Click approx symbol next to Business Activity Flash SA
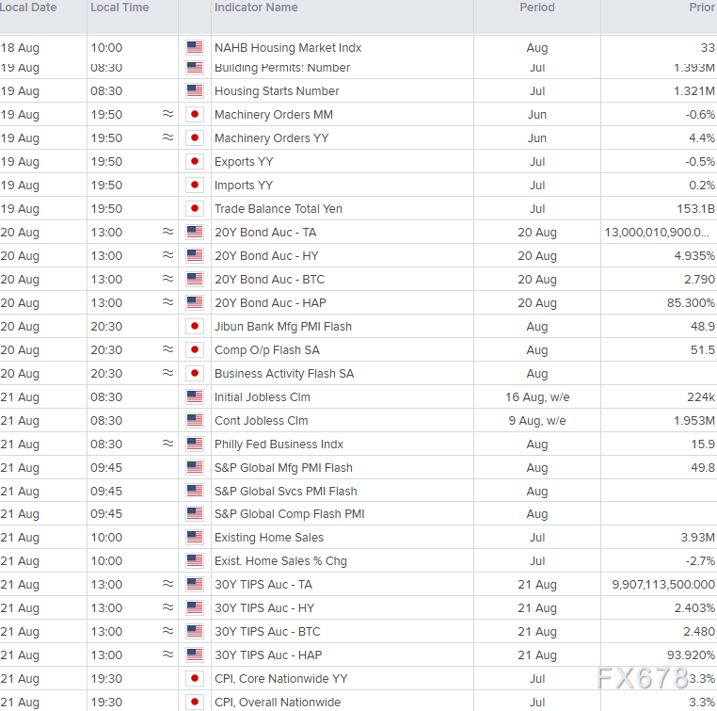Screen dimensions: 717x711 (x=167, y=374)
